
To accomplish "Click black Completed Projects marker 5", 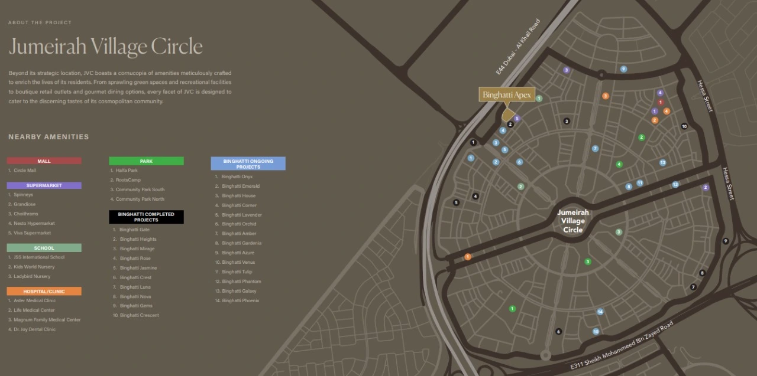I will coord(456,202).
